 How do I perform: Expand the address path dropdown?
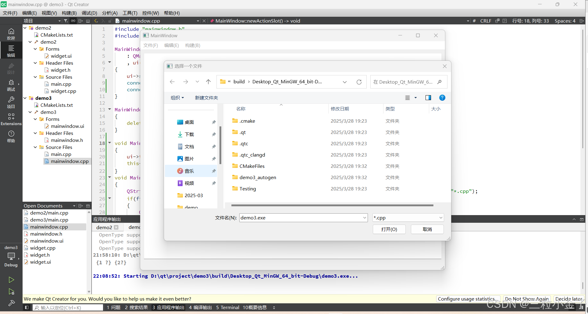pyautogui.click(x=345, y=82)
